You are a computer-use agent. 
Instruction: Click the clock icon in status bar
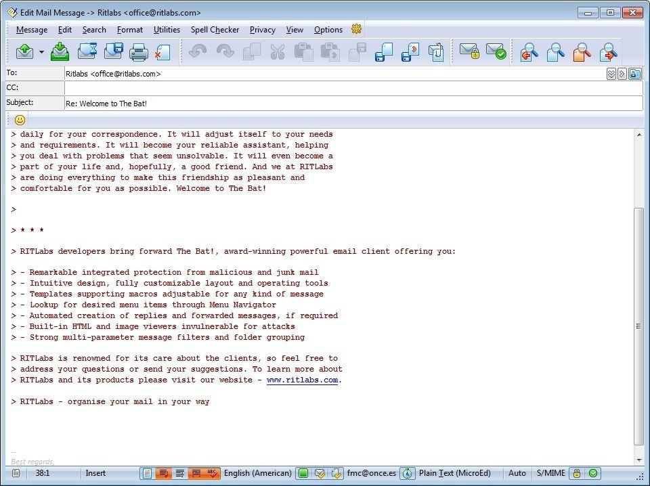408,473
